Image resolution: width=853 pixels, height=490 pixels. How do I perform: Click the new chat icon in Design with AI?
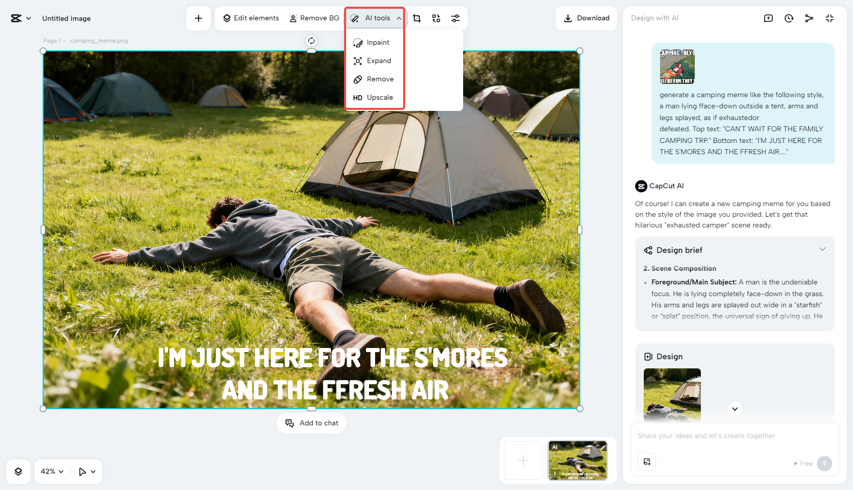[x=769, y=18]
